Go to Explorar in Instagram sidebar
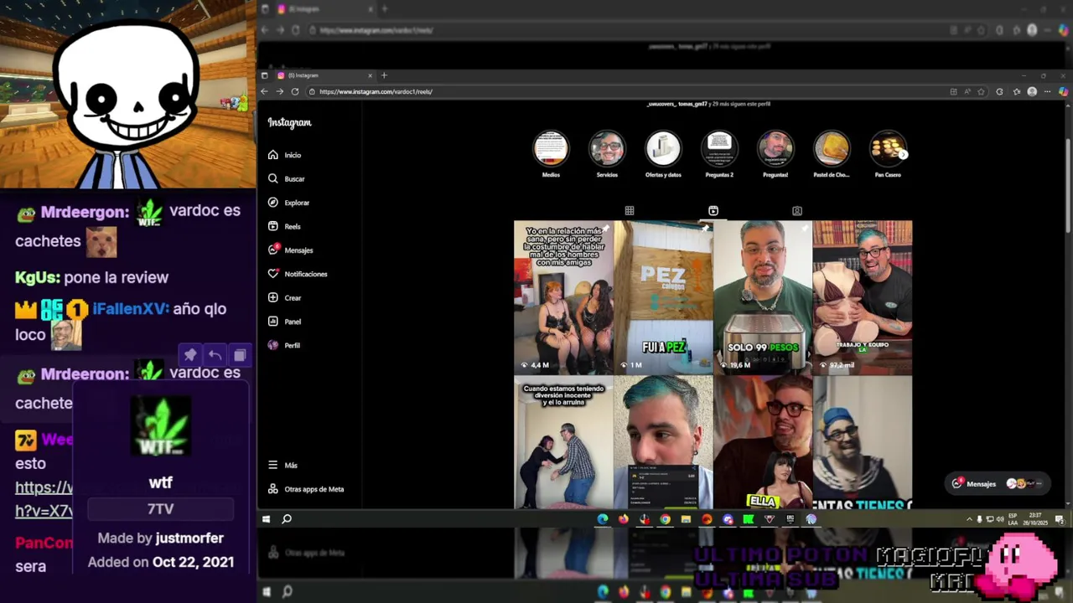This screenshot has height=603, width=1073. coord(288,203)
